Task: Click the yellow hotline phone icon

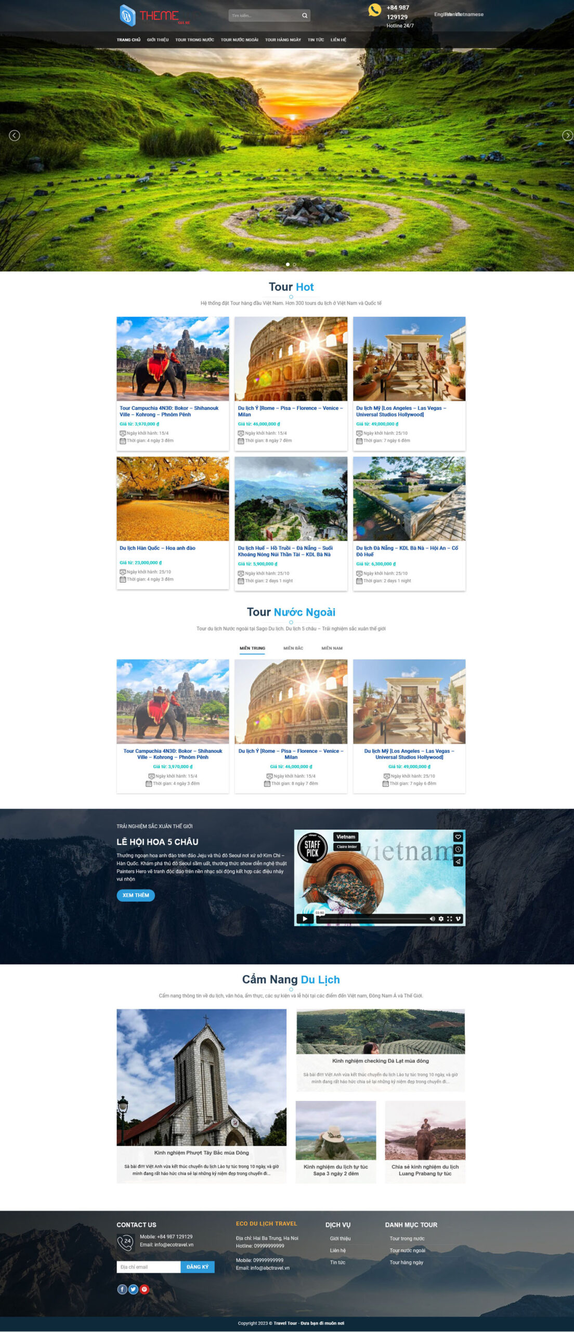Action: (x=374, y=10)
